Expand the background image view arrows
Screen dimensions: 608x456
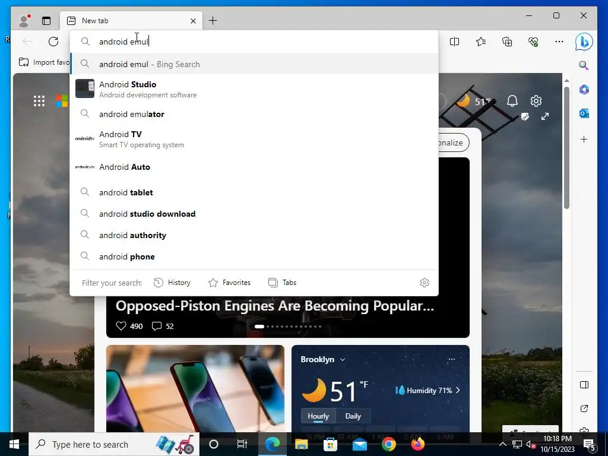(x=545, y=116)
